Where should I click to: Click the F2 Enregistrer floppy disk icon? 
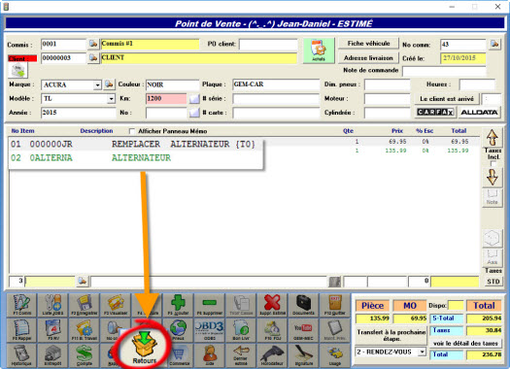(84, 305)
